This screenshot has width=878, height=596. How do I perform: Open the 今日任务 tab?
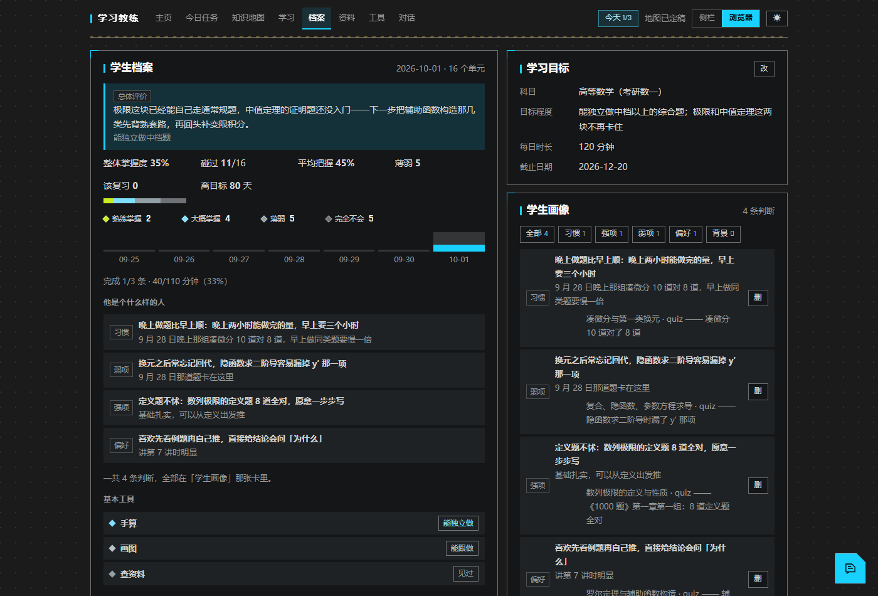click(202, 18)
